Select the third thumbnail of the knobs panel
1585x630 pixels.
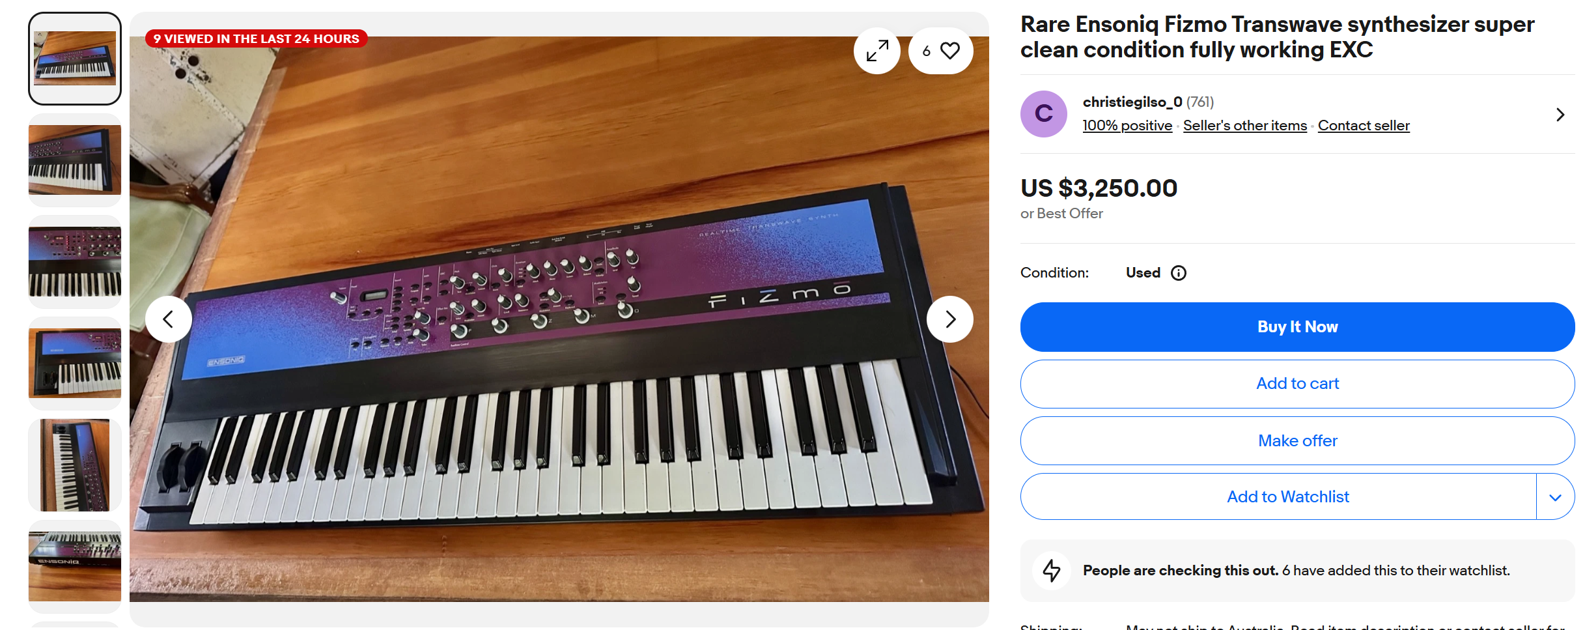point(75,262)
